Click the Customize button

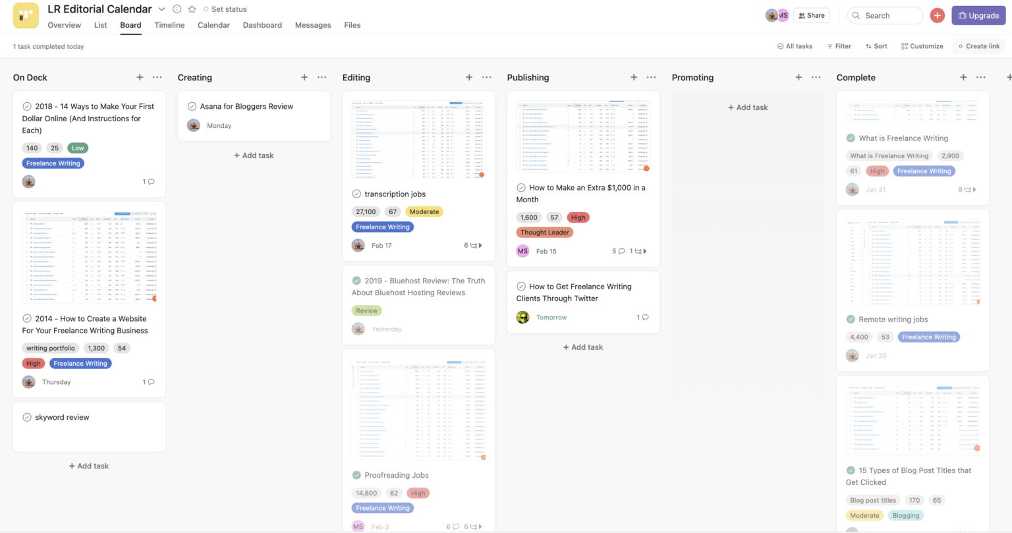pos(922,46)
